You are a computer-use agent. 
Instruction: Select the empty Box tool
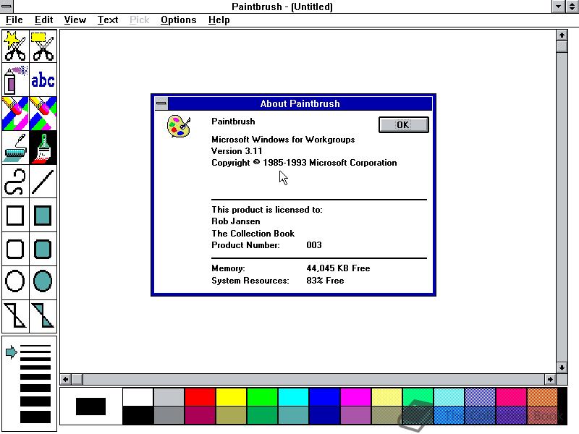15,215
